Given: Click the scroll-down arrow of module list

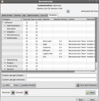Looking at the screenshot, I should tap(96, 69).
